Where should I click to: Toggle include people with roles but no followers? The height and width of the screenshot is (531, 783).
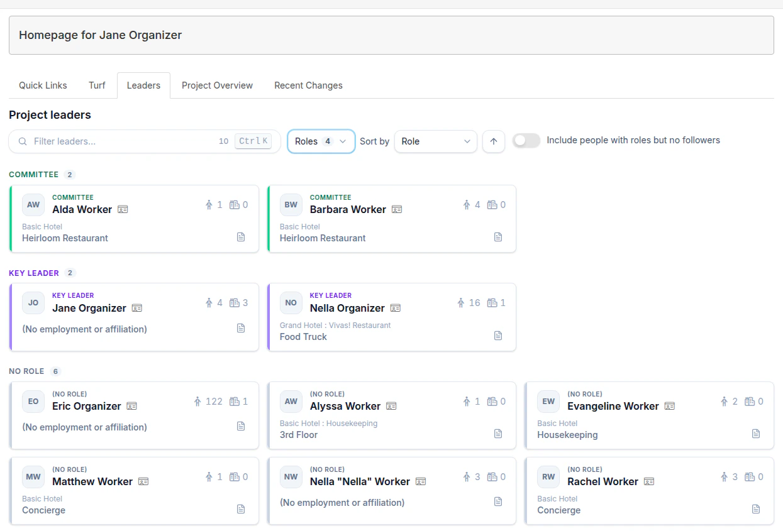[526, 141]
